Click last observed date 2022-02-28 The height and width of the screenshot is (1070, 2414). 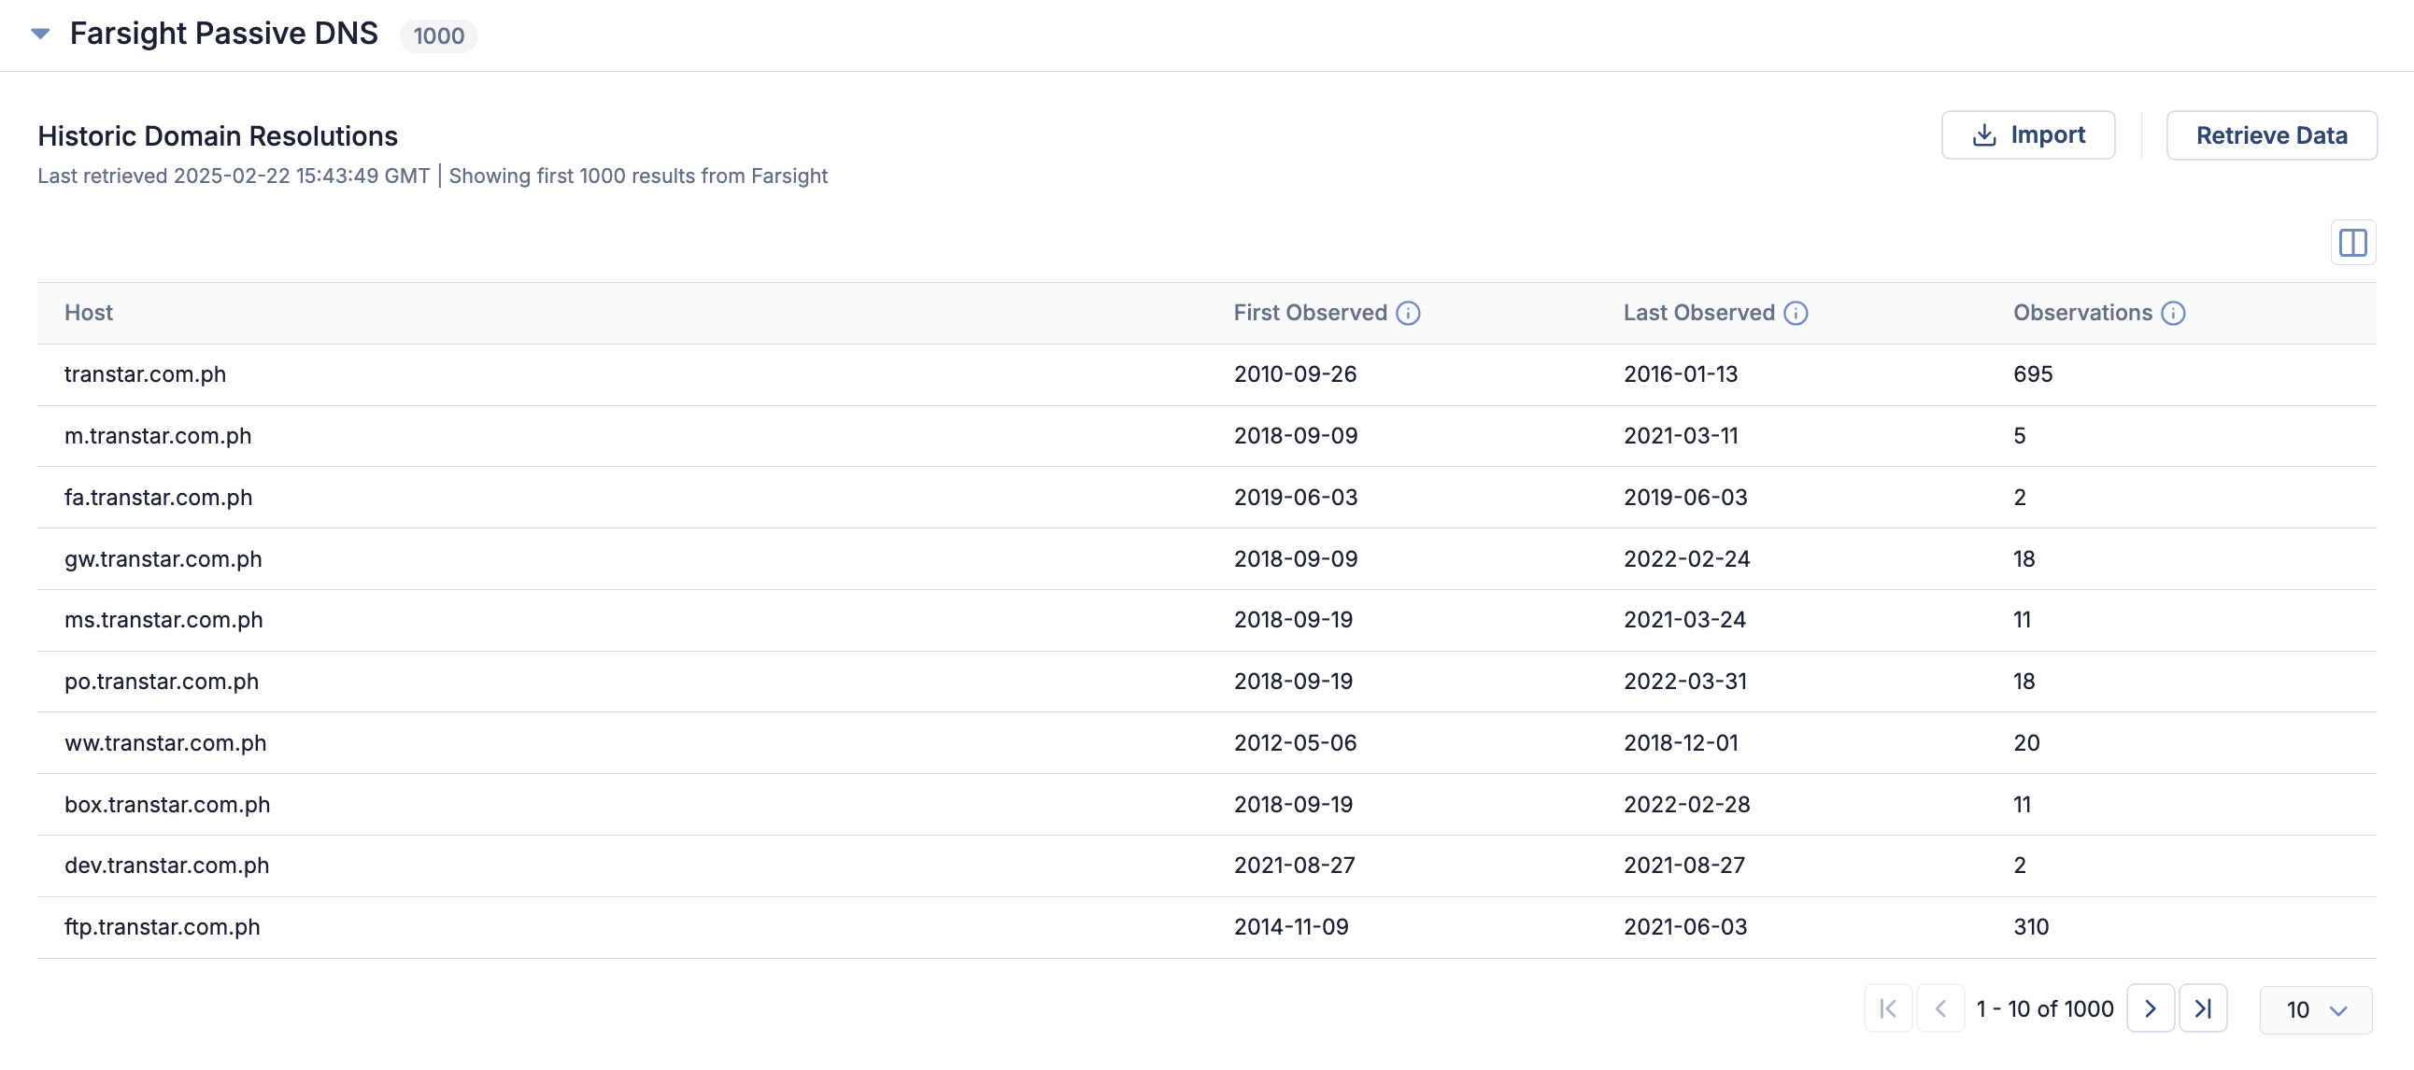tap(1687, 804)
